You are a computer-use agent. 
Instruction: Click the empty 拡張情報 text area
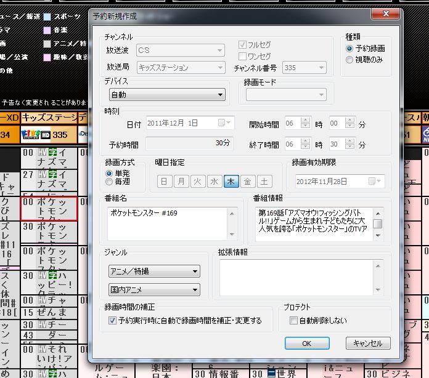pos(296,278)
